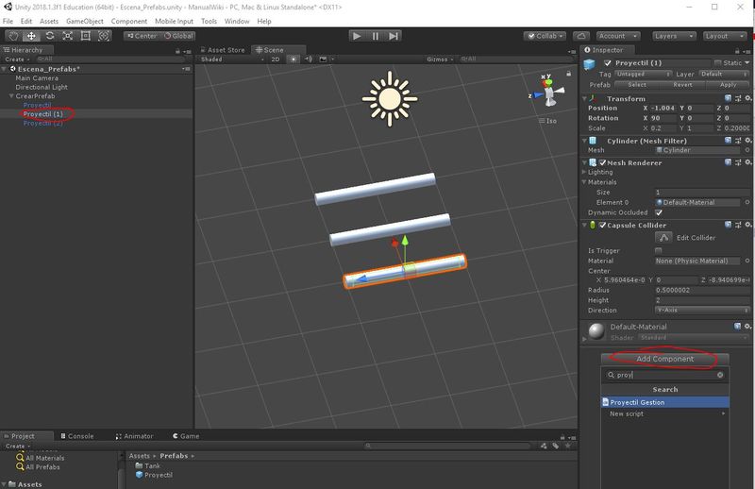The image size is (755, 489).
Task: Collapse the Materials section
Action: [584, 182]
